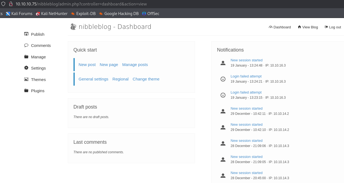Create a New post from Quick start

coord(87,65)
